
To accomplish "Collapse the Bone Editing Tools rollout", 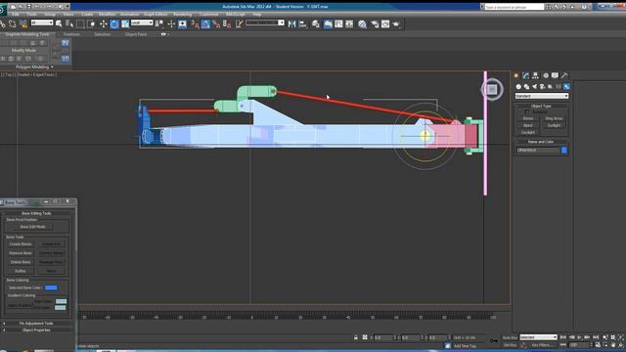I will 36,213.
